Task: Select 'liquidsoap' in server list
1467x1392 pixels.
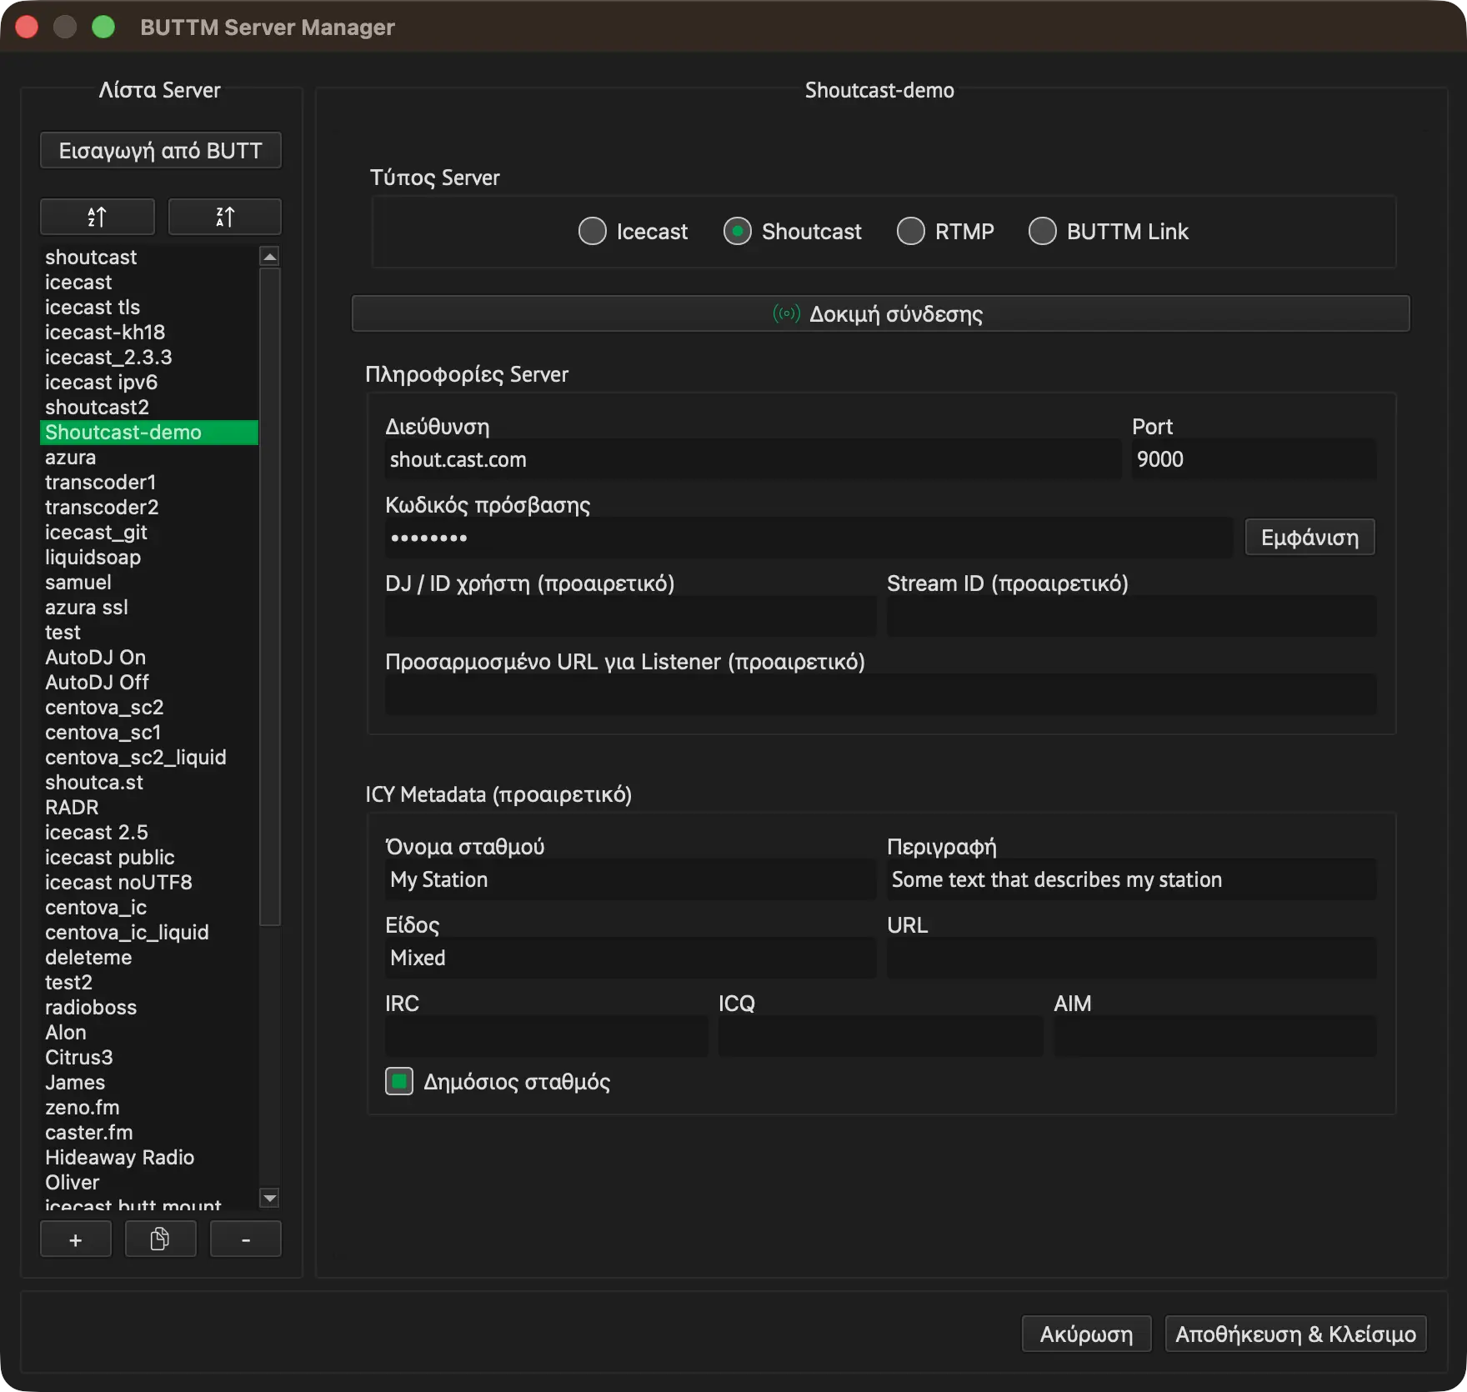Action: [149, 557]
